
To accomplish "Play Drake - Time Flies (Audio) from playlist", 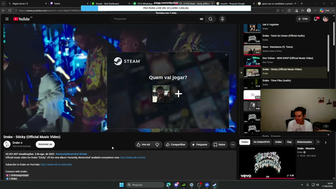I will point(283,83).
